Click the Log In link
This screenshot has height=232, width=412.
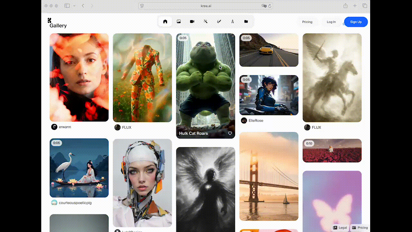tap(331, 22)
